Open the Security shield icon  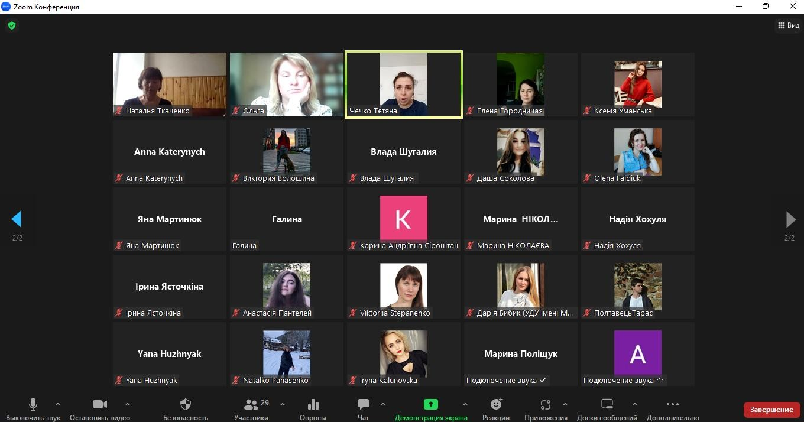click(x=185, y=405)
